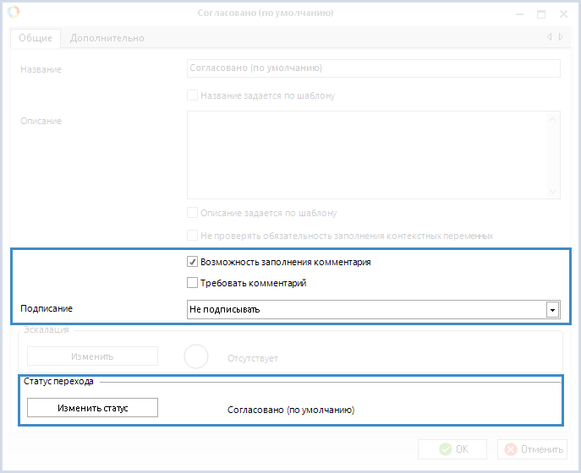The width and height of the screenshot is (581, 473).
Task: Confirm with the OK checkmark button
Action: 452,449
